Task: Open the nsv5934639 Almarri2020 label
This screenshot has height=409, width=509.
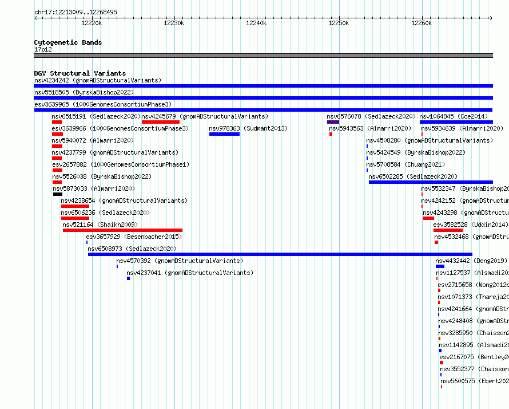Action: click(462, 128)
